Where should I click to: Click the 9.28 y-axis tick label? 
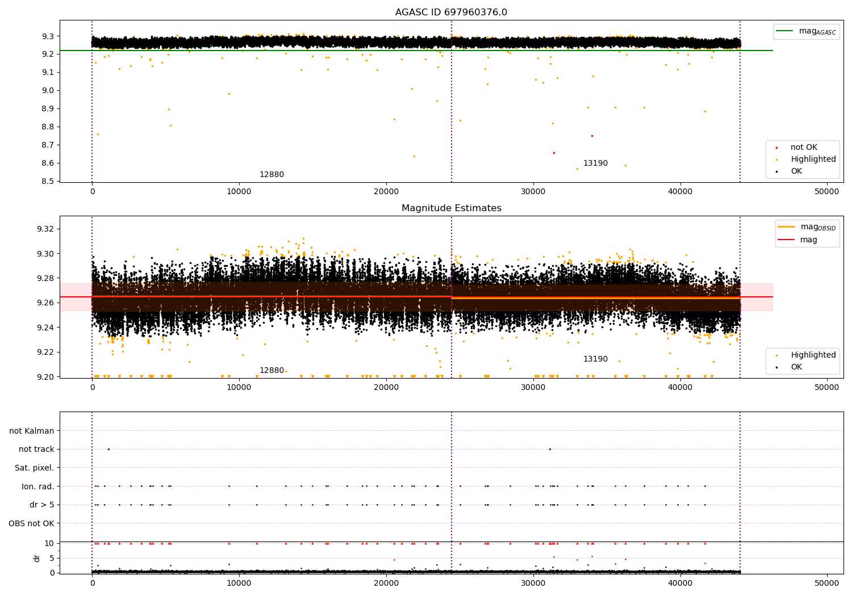point(45,279)
